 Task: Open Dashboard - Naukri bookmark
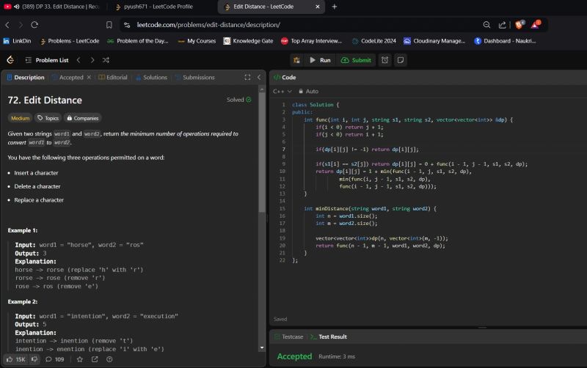click(x=505, y=41)
